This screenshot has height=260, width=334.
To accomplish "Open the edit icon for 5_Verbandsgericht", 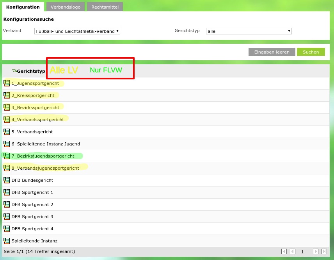I will tap(7, 132).
